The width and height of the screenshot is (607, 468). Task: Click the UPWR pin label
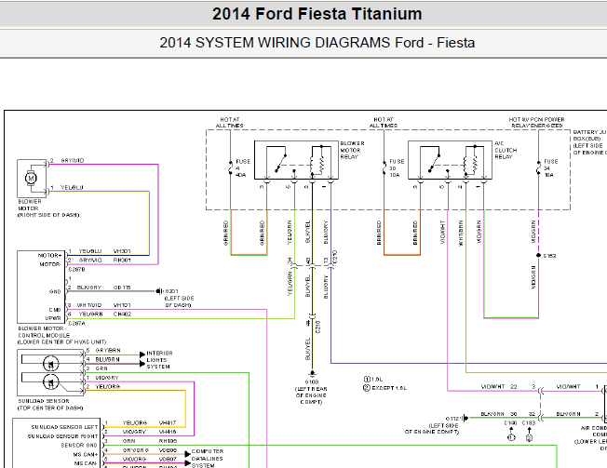pos(53,318)
